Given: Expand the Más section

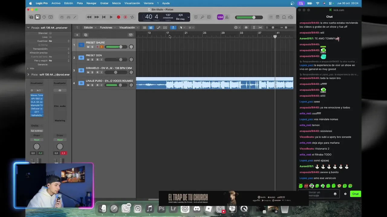Looking at the screenshot, I should click(x=28, y=68).
